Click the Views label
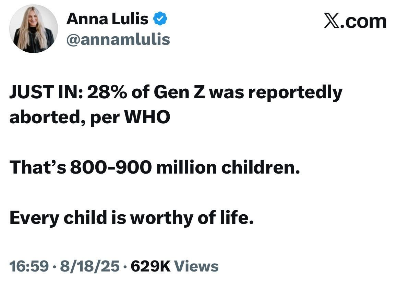This screenshot has width=397, height=291. 196,266
